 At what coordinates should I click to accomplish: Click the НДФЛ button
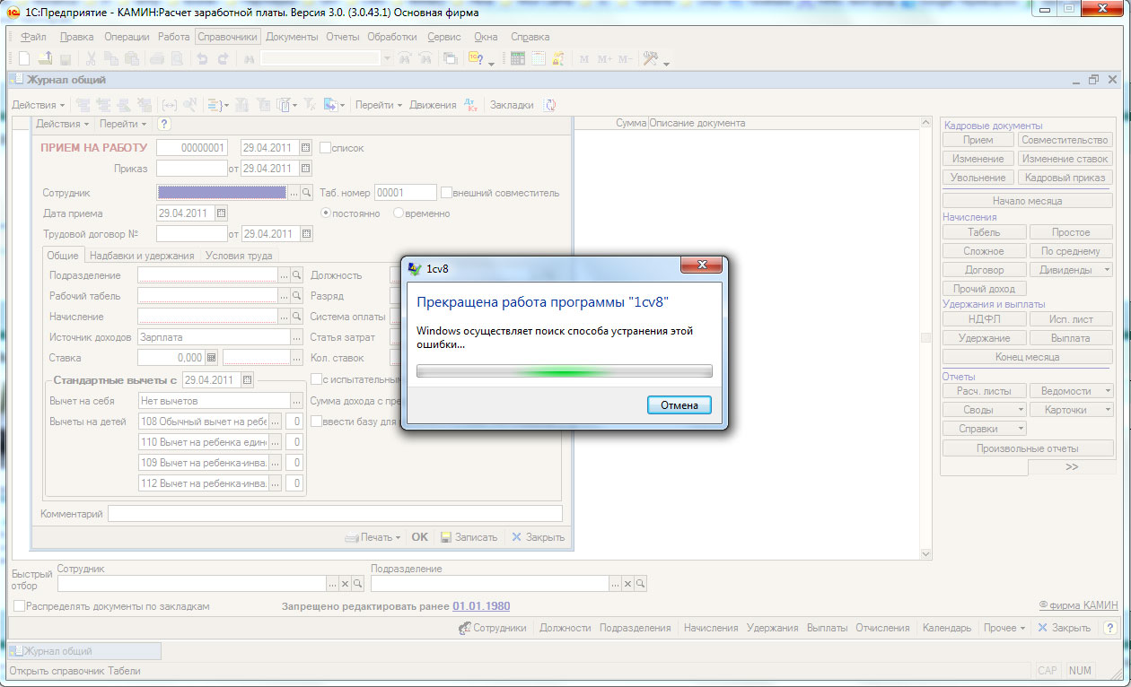click(984, 318)
